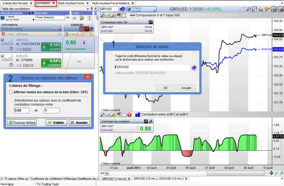Open the chart timeframe '1 heure un mois' dropdown

coord(141,9)
